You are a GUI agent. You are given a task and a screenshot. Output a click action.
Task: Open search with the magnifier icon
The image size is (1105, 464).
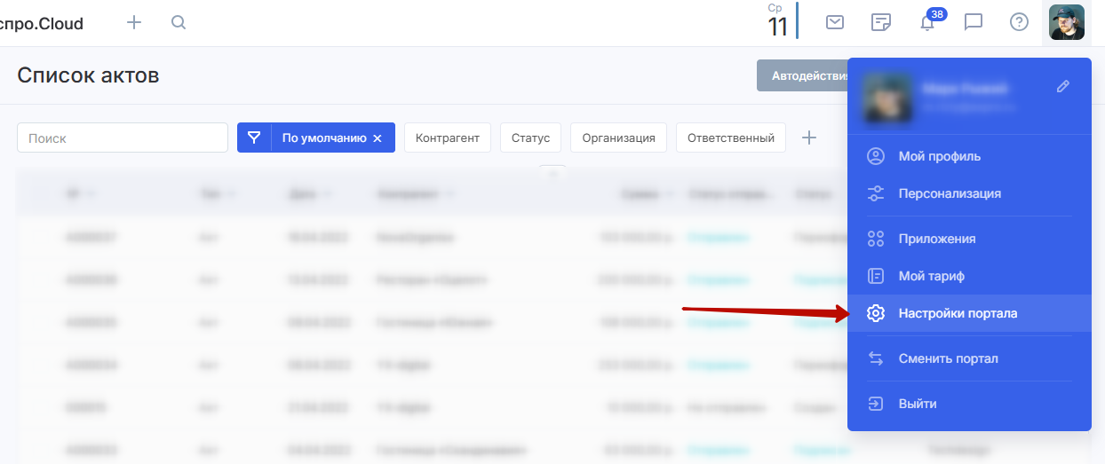pyautogui.click(x=179, y=23)
